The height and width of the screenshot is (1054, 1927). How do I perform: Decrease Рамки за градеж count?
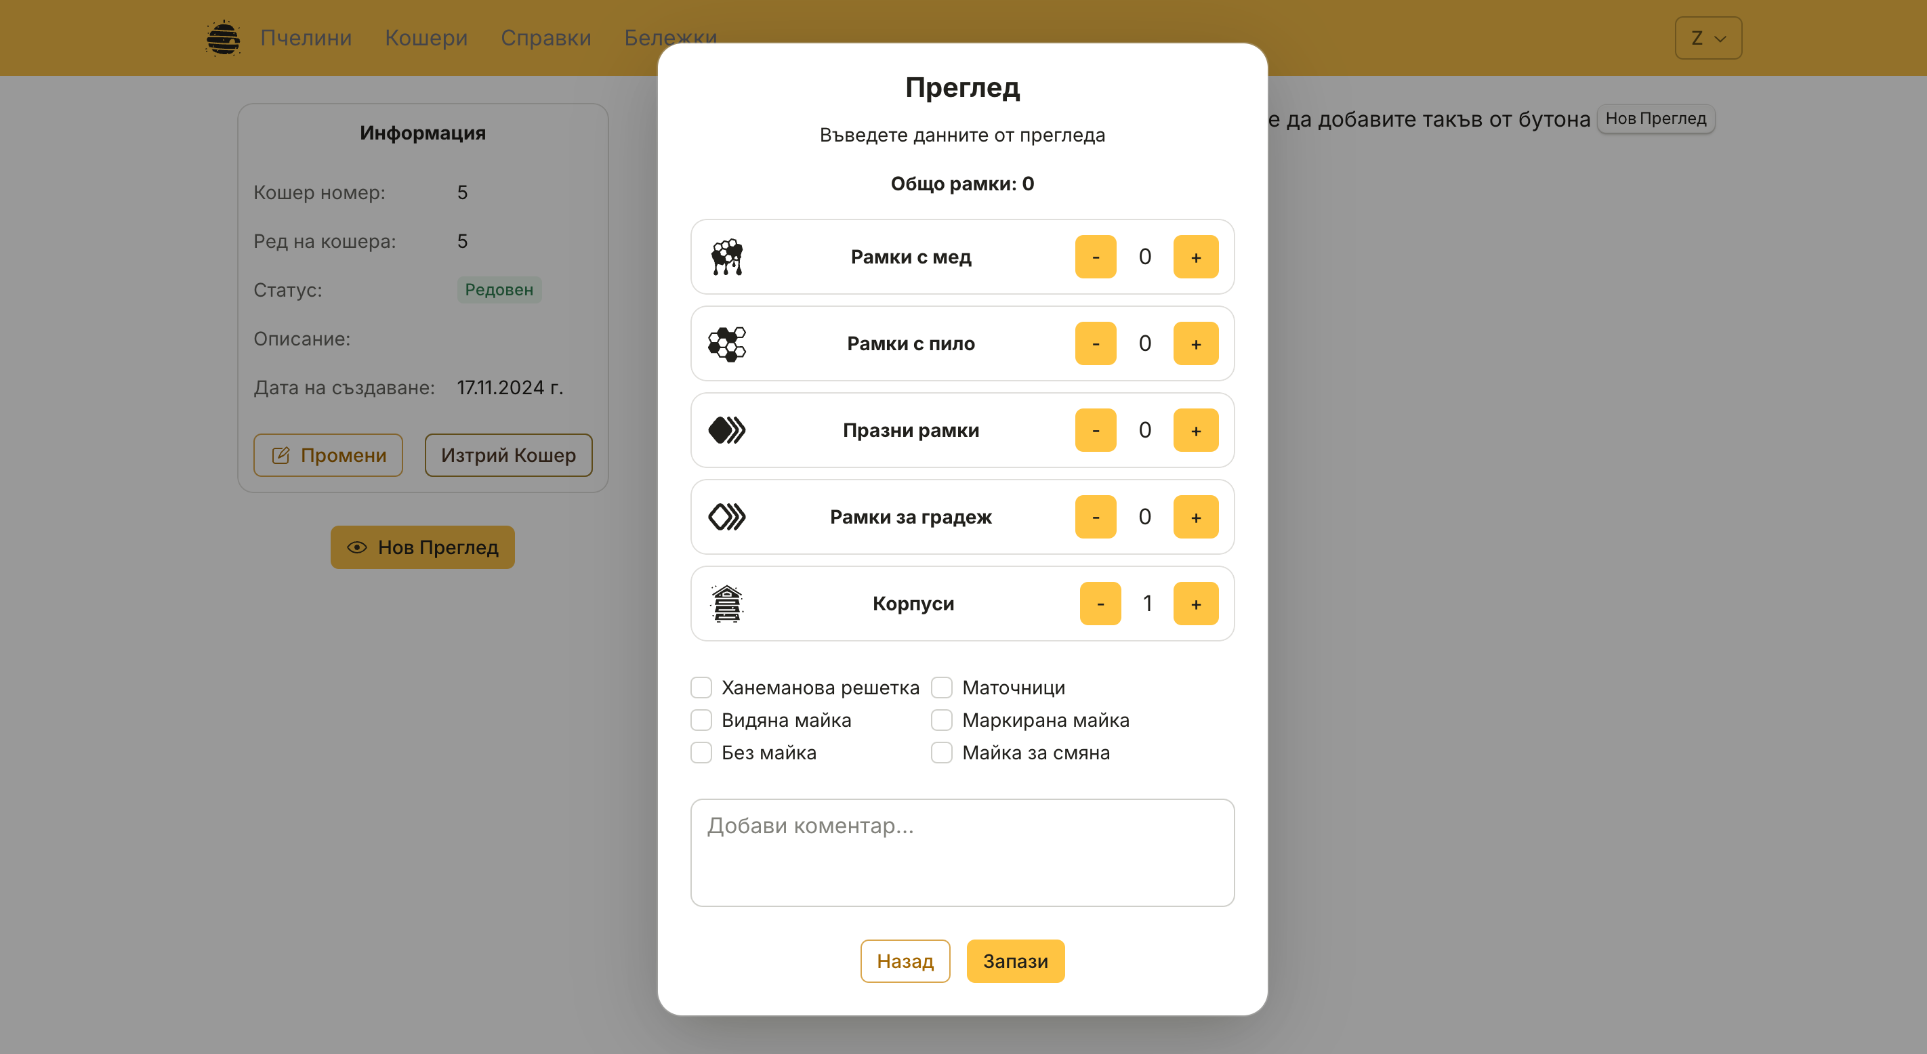[1095, 517]
